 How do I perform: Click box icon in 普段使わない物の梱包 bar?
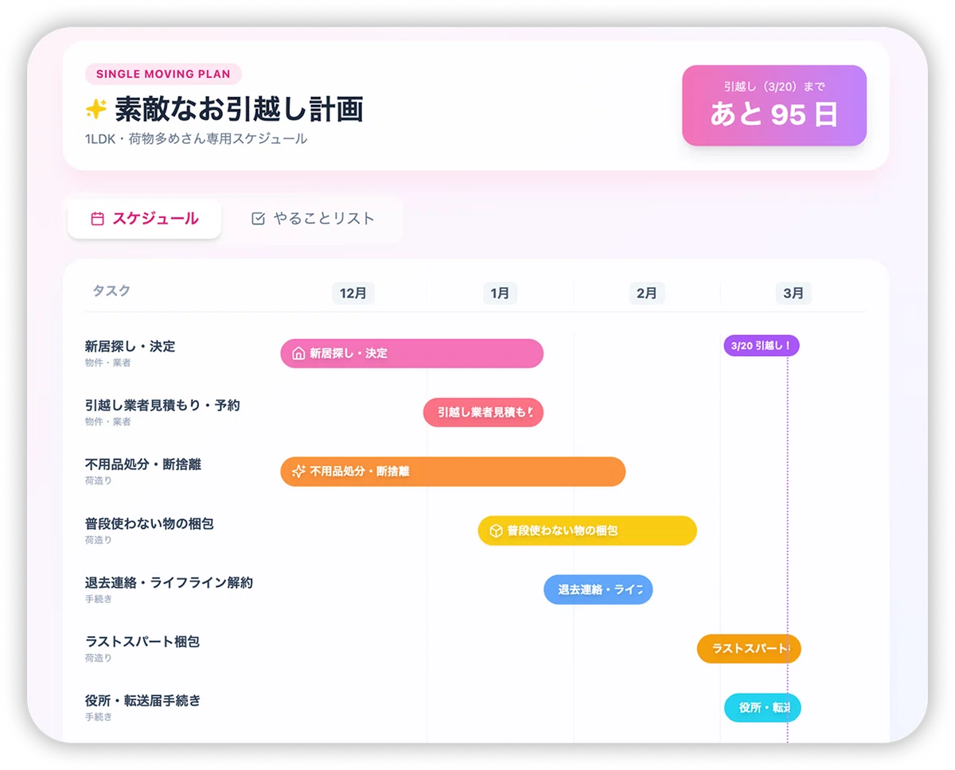tap(496, 531)
